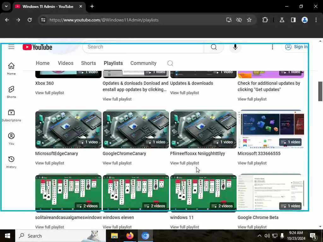The image size is (323, 242).
Task: Click the magnifier search button
Action: click(214, 47)
